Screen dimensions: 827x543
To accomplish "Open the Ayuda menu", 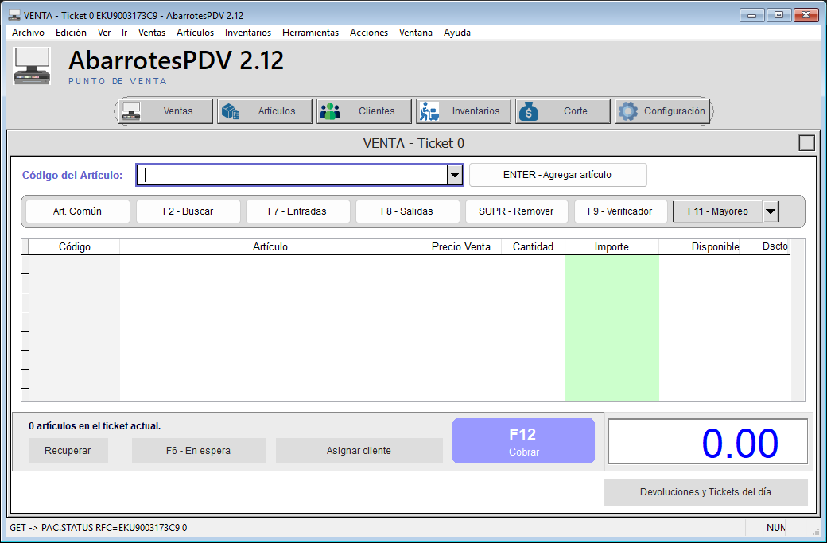I will click(x=456, y=32).
